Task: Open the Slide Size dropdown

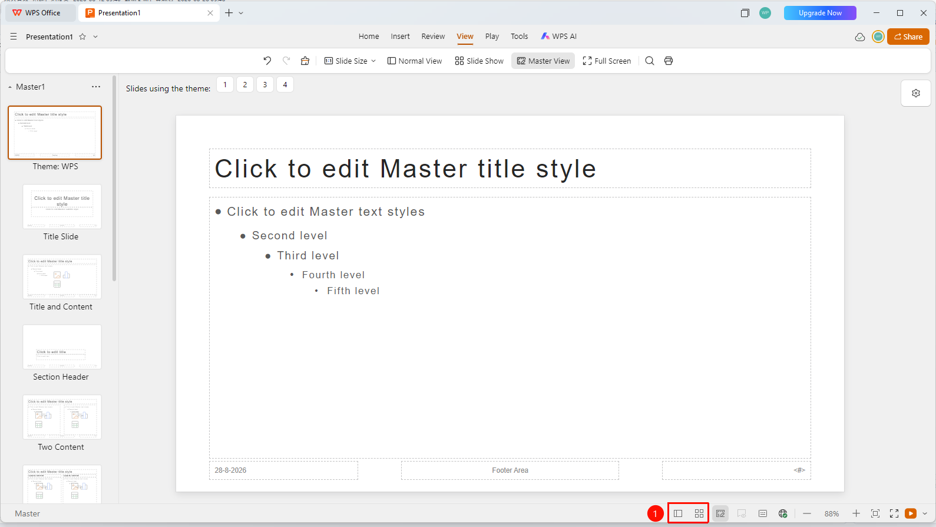Action: click(x=350, y=61)
